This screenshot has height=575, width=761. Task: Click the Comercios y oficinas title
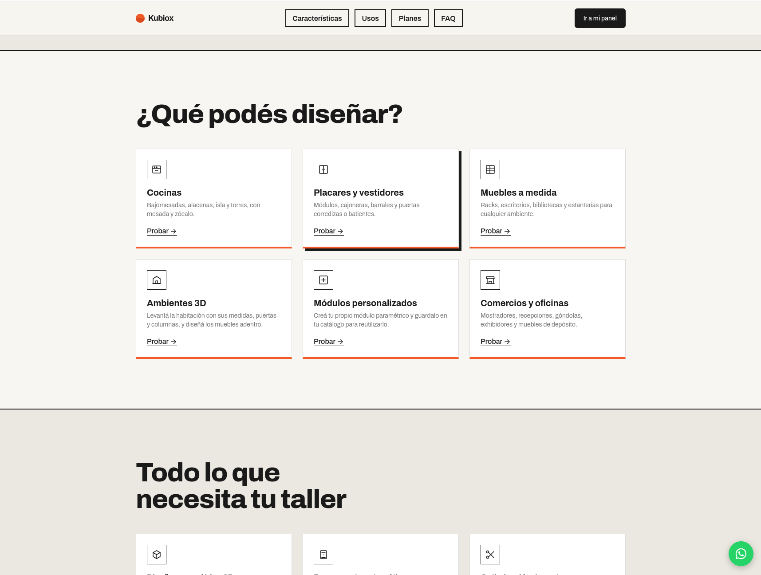pos(524,303)
